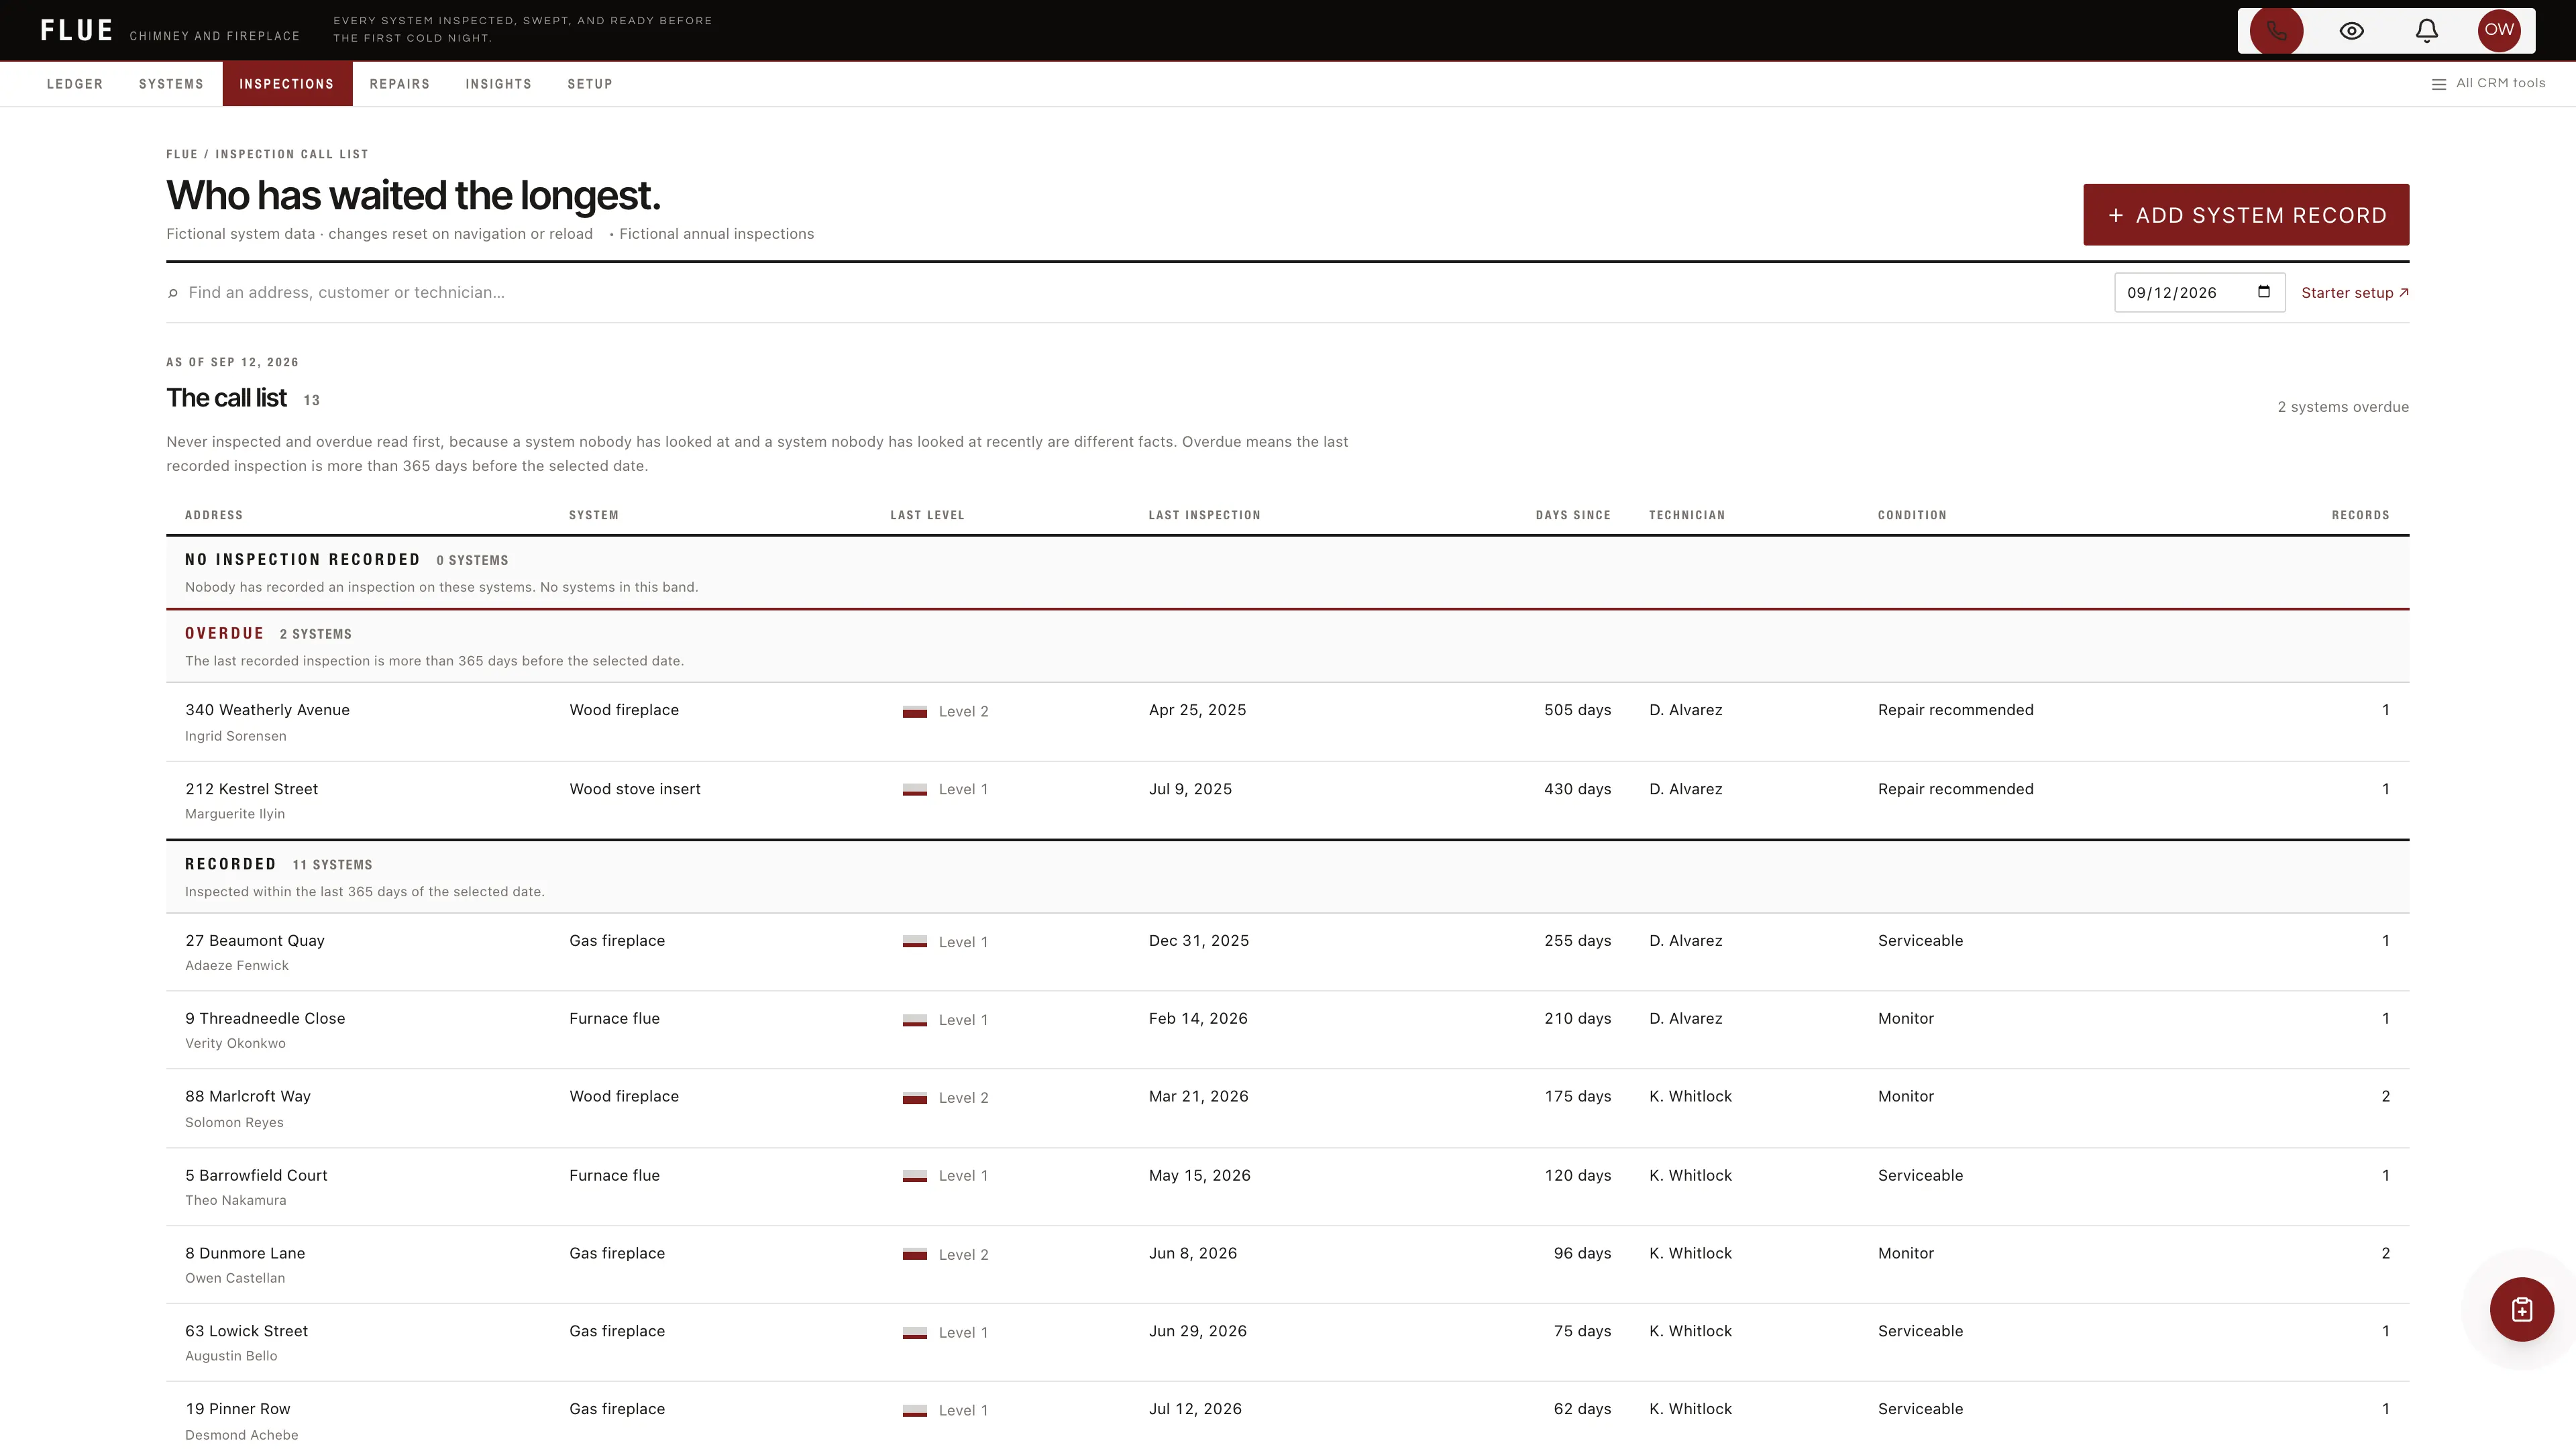Screen dimensions: 2576x1449
Task: Open the calendar picker icon in date field
Action: (x=2264, y=292)
